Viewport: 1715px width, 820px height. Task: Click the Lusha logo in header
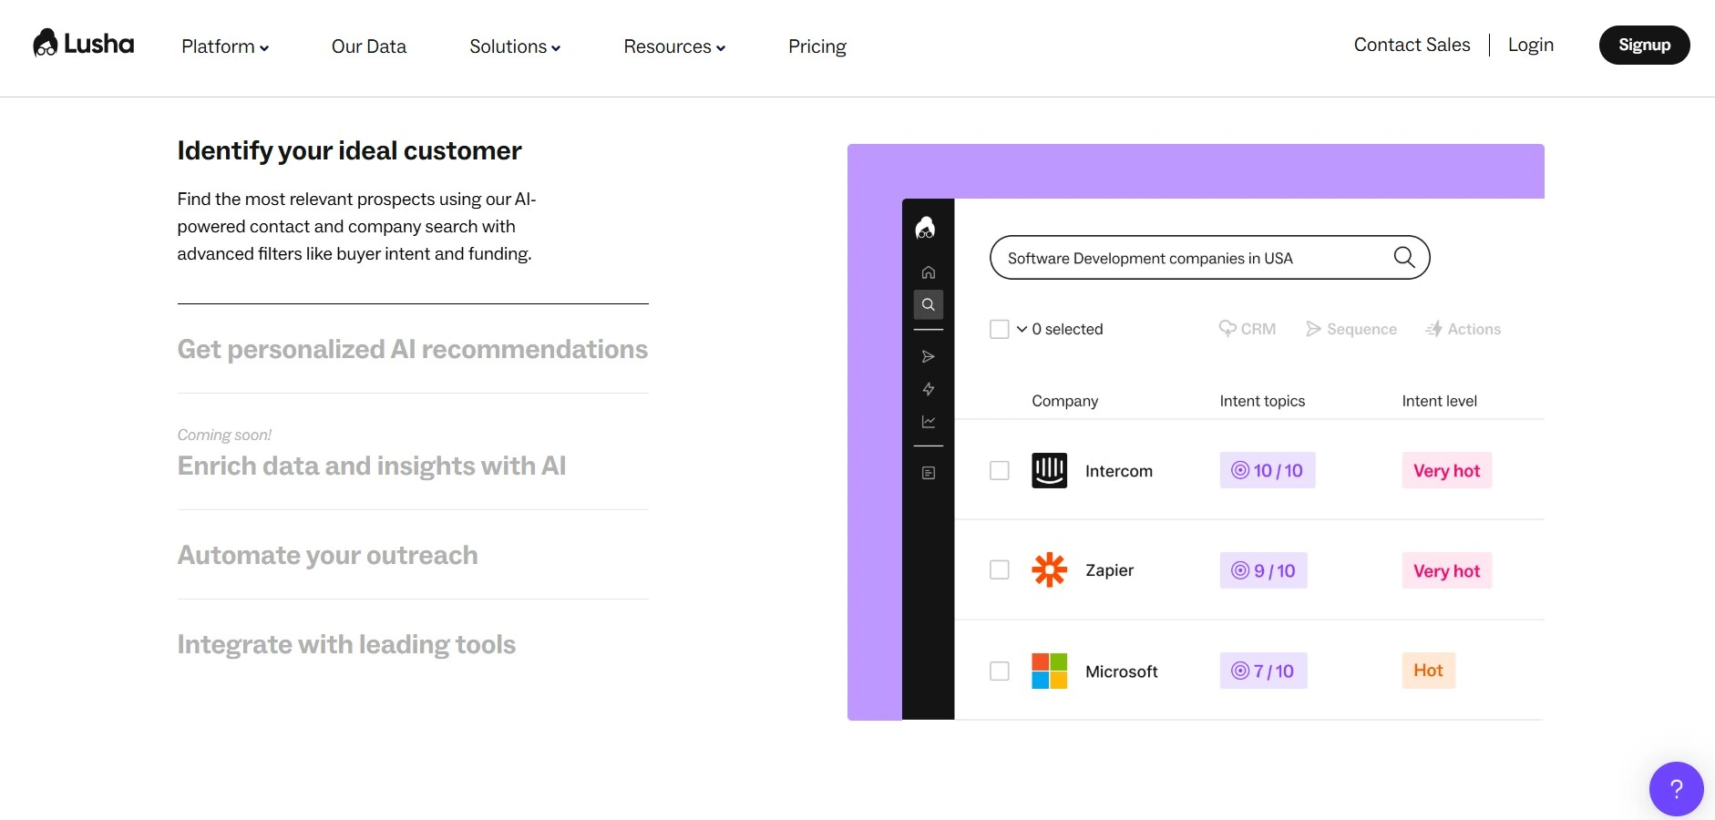click(x=84, y=44)
